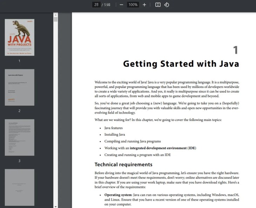Click the rotate page icon
The height and width of the screenshot is (208, 256).
coord(167,5)
